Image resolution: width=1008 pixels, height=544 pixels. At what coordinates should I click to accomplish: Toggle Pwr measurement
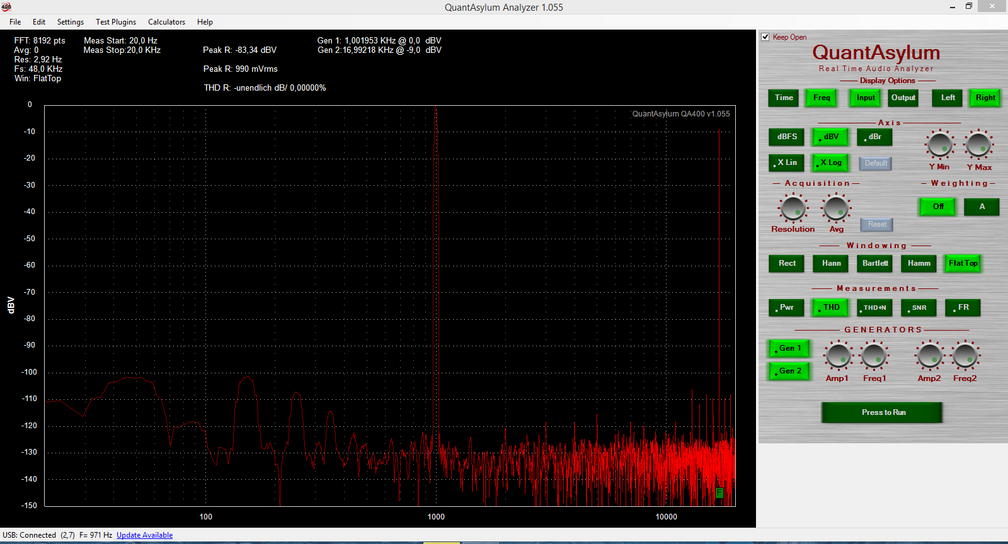786,307
